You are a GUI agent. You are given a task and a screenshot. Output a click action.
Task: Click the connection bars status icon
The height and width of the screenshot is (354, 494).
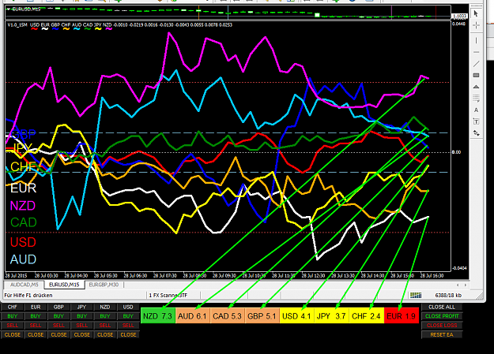(x=416, y=295)
